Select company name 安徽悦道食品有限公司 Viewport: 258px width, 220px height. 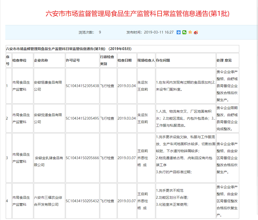tap(48, 118)
